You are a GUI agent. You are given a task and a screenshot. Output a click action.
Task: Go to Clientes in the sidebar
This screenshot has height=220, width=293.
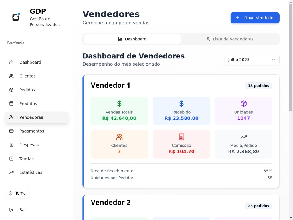coord(37,76)
